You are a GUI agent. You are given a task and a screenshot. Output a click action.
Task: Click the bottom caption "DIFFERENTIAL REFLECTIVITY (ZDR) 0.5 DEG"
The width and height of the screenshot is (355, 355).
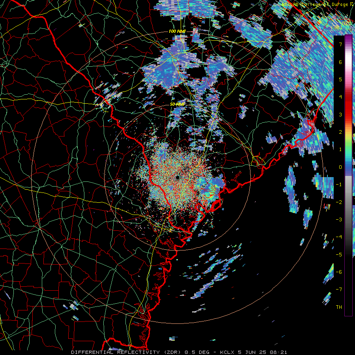pyautogui.click(x=141, y=352)
